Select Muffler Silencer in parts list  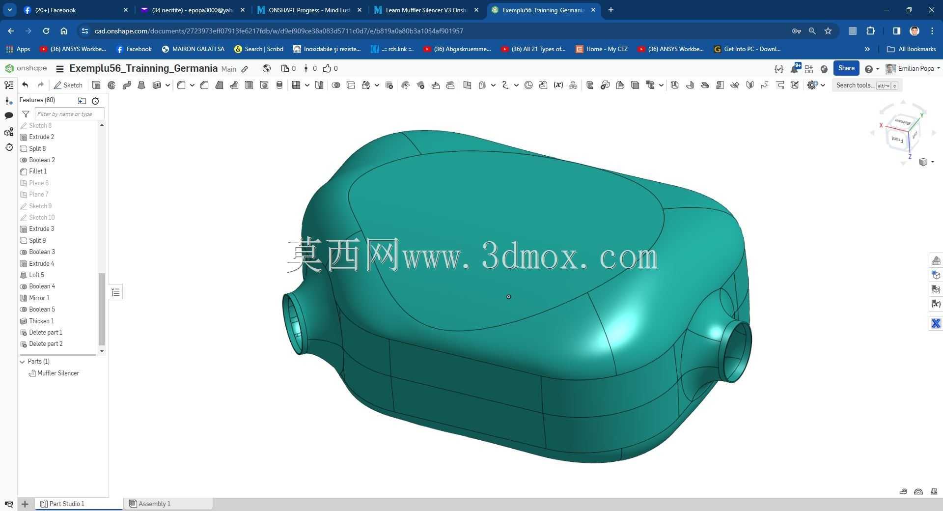(x=58, y=373)
